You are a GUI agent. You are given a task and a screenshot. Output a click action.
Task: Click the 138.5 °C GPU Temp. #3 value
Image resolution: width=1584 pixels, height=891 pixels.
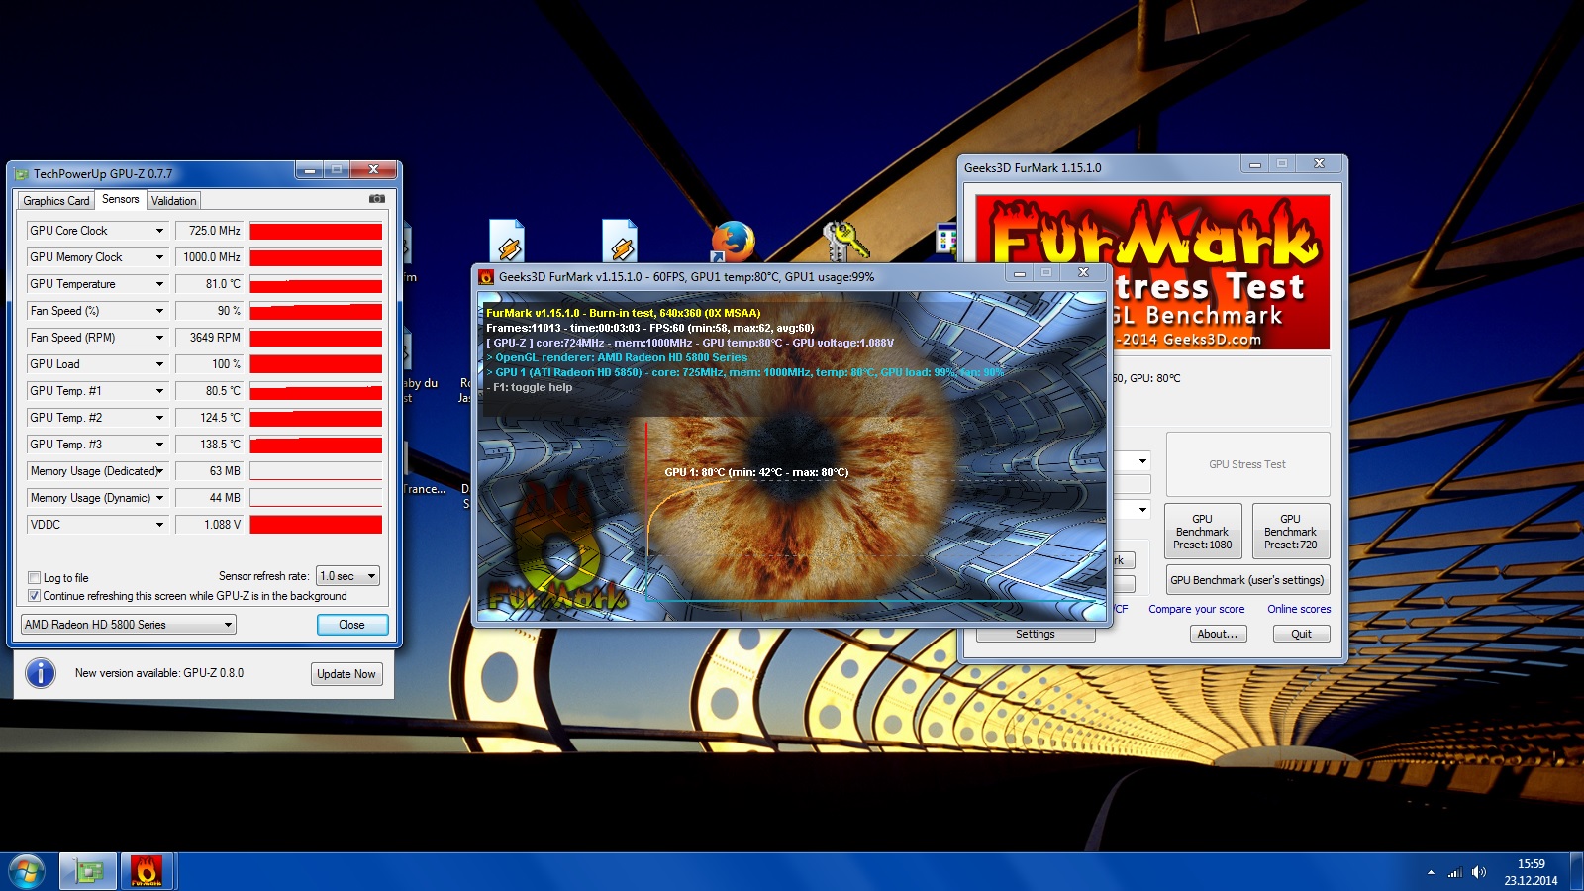(x=210, y=445)
